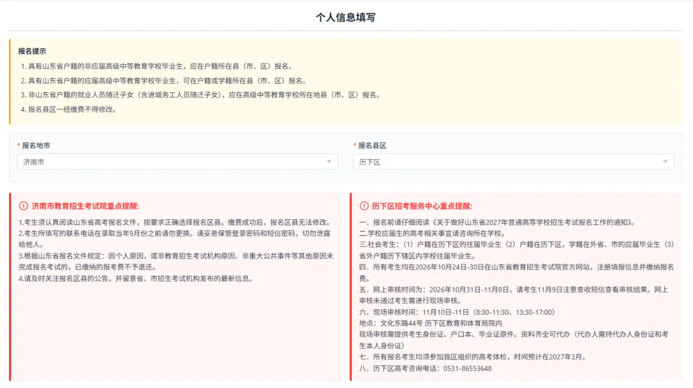Image resolution: width=693 pixels, height=388 pixels.
Task: Click Jinan notice 1 about 缴费成功后报名区县无法修改
Action: coord(175,223)
